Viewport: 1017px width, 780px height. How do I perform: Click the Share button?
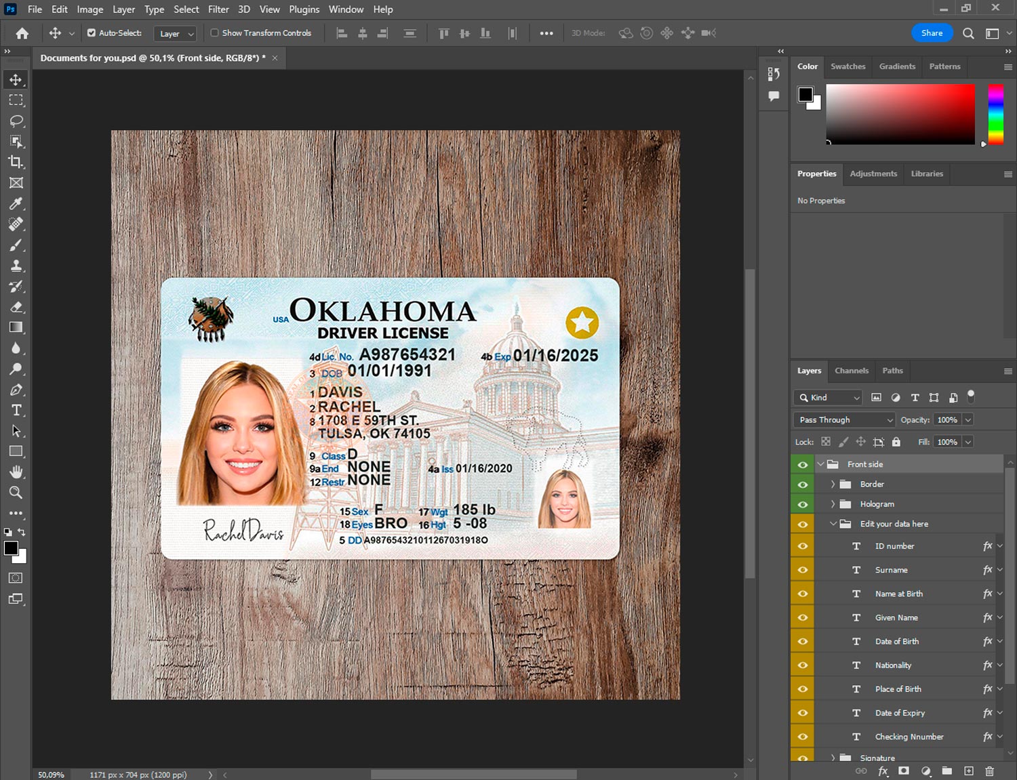(931, 33)
